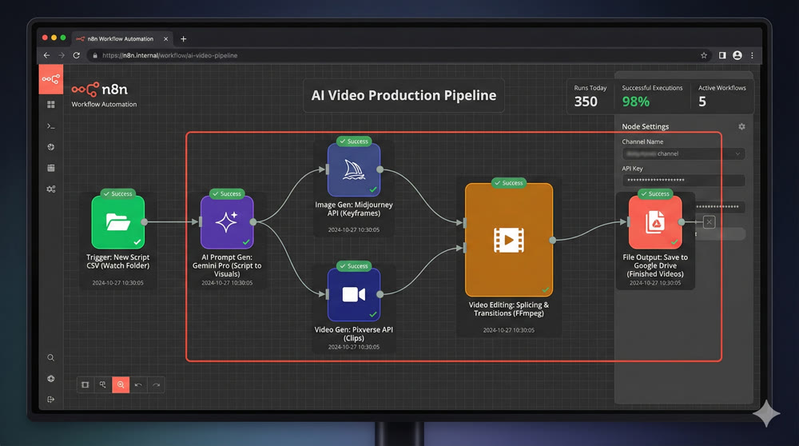
Task: Reload the page with the refresh icon
Action: coord(77,55)
